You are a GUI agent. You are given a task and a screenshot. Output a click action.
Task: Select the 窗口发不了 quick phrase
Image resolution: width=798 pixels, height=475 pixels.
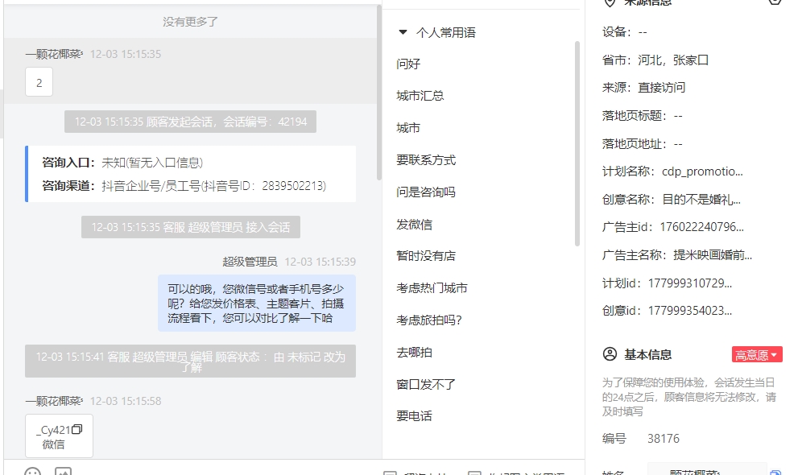pyautogui.click(x=426, y=385)
